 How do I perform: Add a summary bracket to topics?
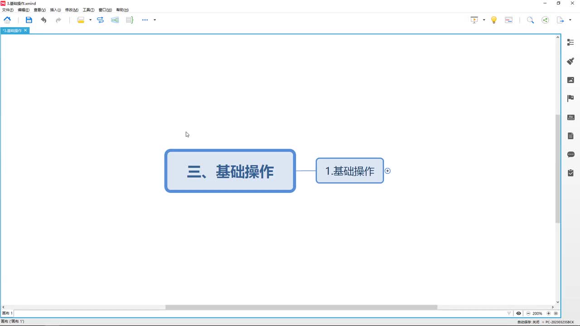(130, 20)
